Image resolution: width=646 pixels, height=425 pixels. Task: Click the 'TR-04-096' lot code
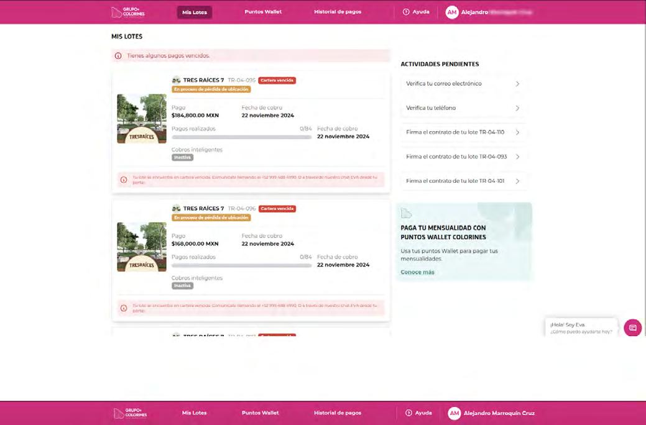coord(242,209)
